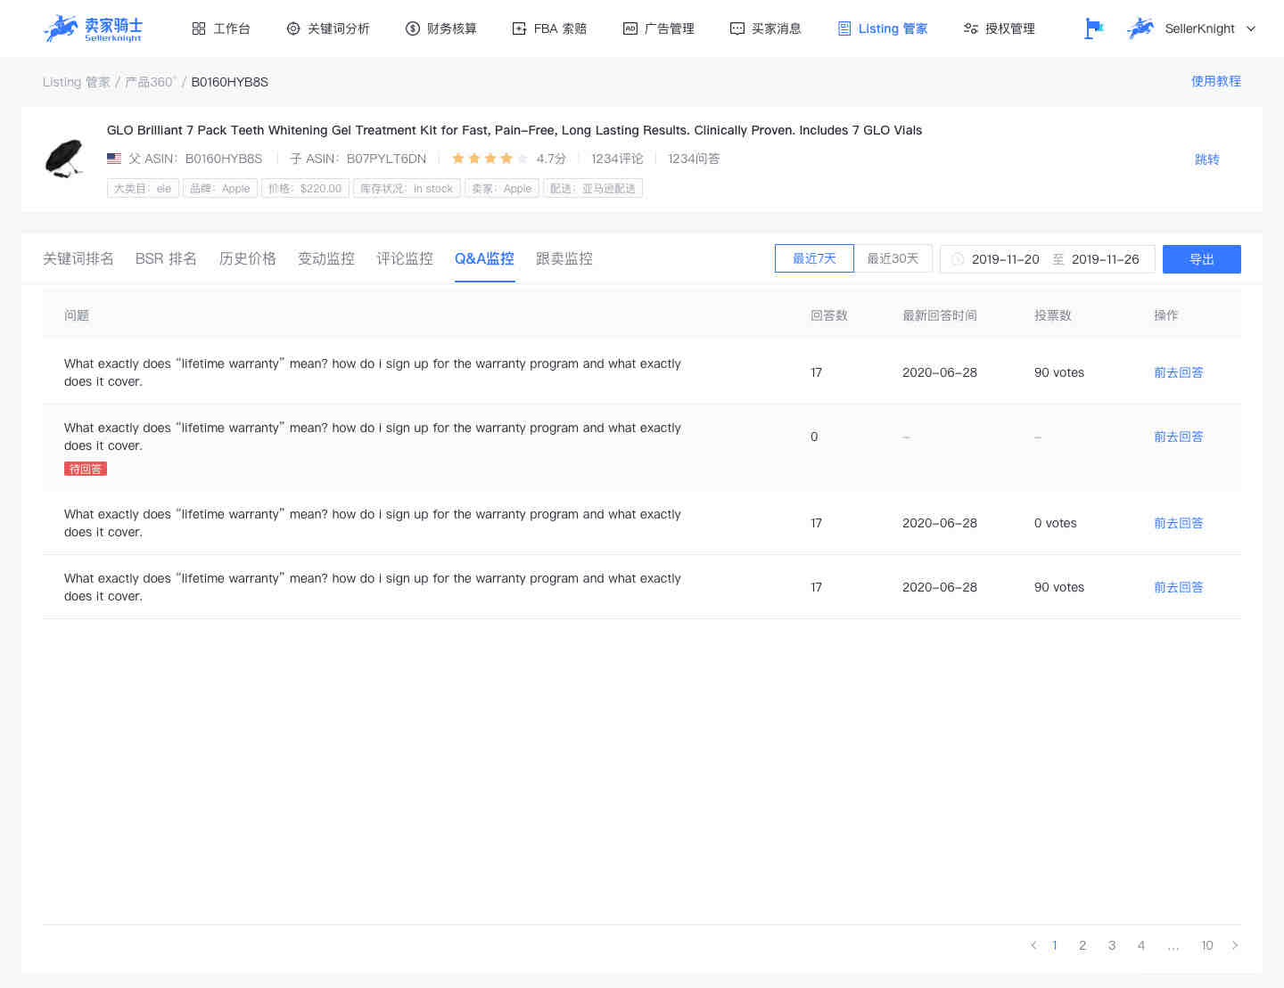
Task: Open the 使用教程 tutorial link
Action: [x=1216, y=81]
